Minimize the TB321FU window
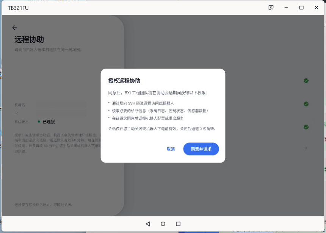 pyautogui.click(x=286, y=8)
